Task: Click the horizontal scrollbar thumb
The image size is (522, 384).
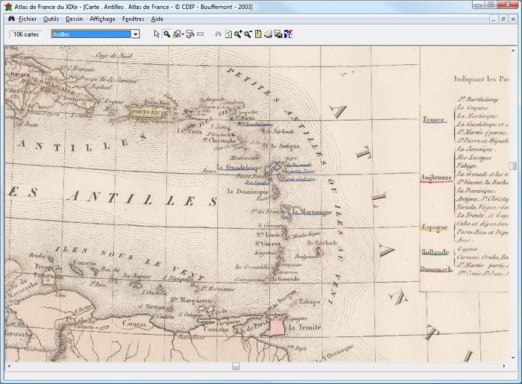Action: point(236,366)
